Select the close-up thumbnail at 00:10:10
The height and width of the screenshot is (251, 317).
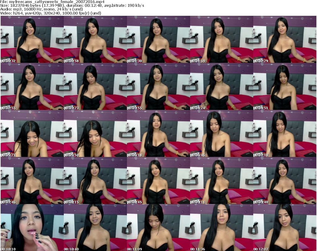(32, 227)
